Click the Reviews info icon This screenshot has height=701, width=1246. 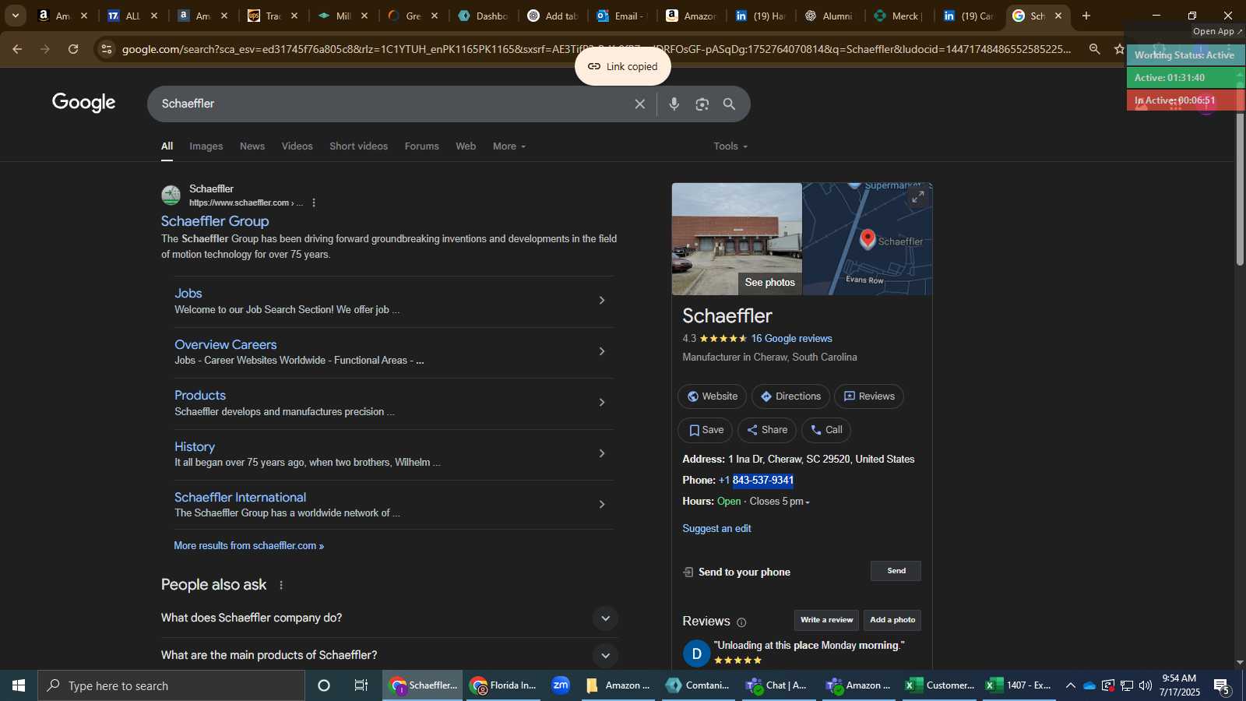pos(741,622)
